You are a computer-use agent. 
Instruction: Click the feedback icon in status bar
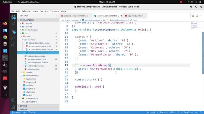click(196, 112)
